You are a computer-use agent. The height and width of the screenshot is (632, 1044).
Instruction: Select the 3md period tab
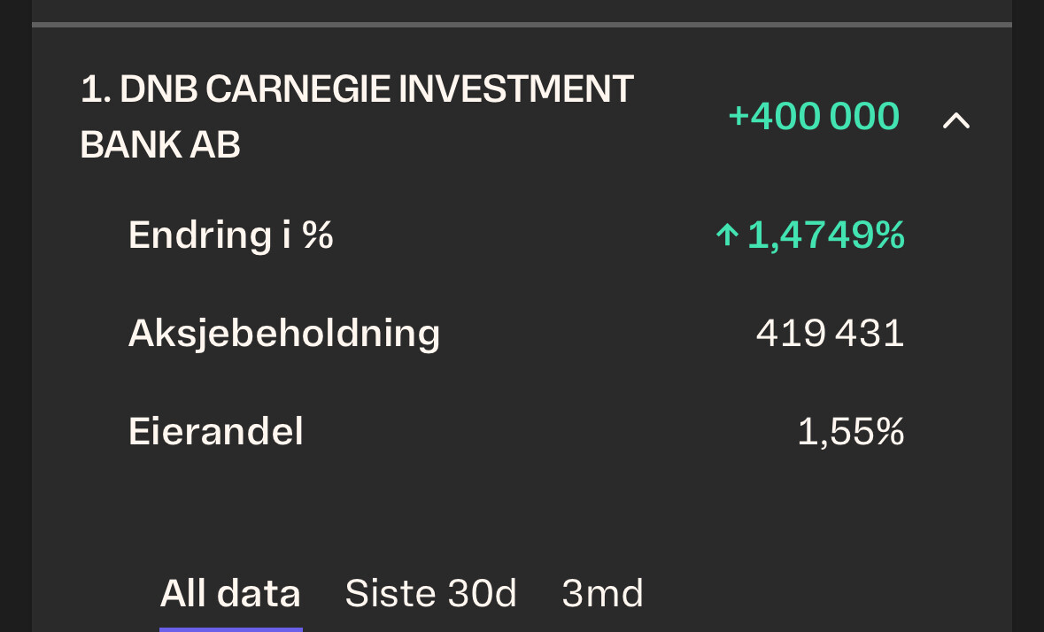coord(602,593)
